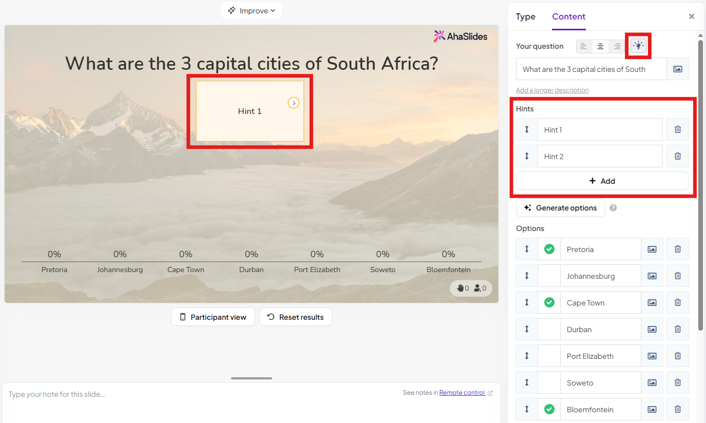Add image to Soweto option
The width and height of the screenshot is (706, 423).
point(652,382)
